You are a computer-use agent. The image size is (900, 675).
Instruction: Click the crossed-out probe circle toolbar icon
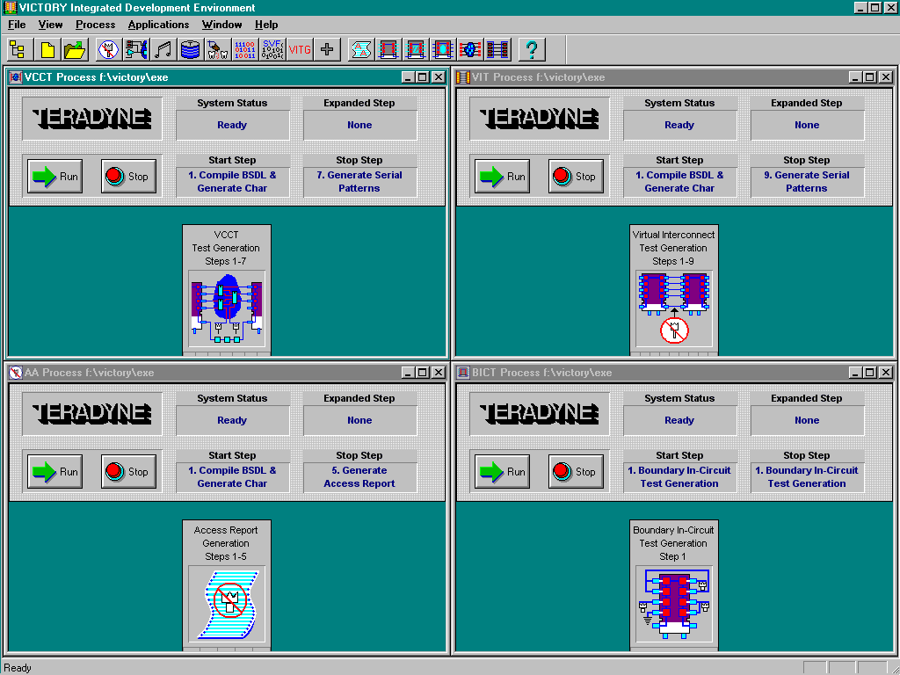(x=108, y=49)
